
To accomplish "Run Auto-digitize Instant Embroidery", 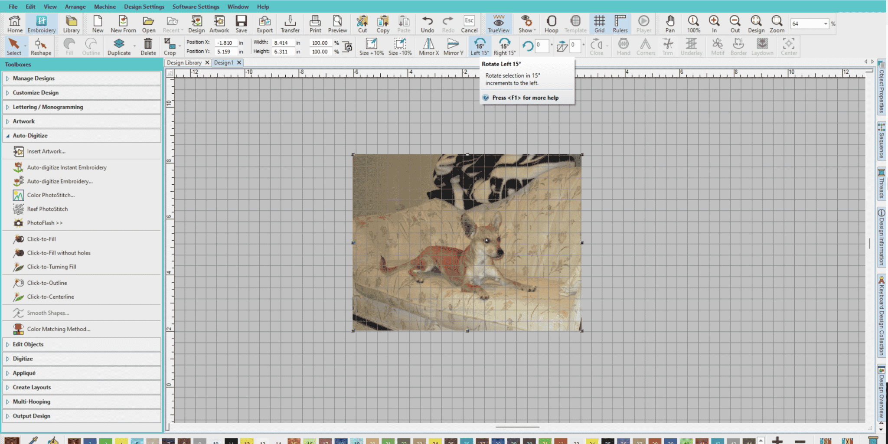I will pyautogui.click(x=66, y=167).
